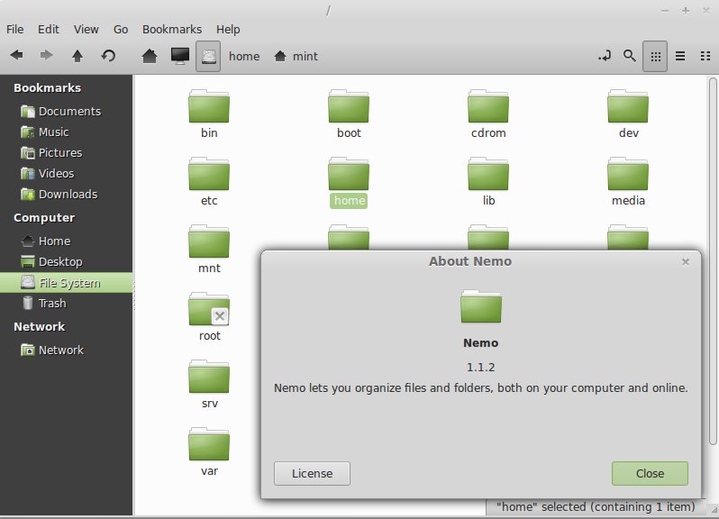Viewport: 719px width, 519px height.
Task: Go up to the parent folder
Action: click(x=77, y=56)
